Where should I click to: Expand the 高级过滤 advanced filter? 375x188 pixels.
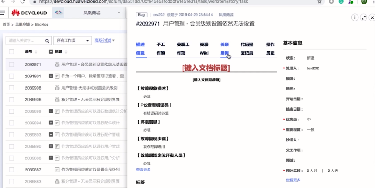pyautogui.click(x=105, y=41)
